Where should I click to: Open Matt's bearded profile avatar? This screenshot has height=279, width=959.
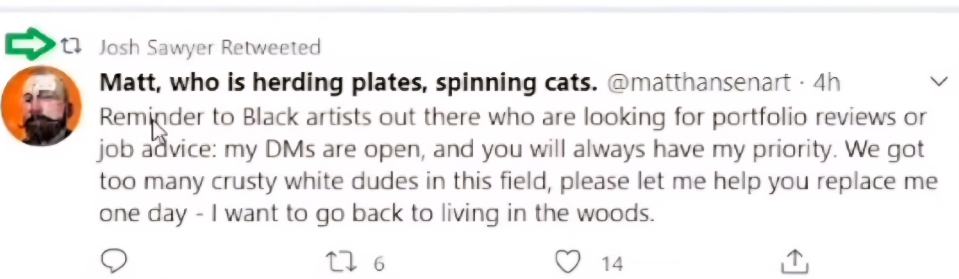(41, 106)
